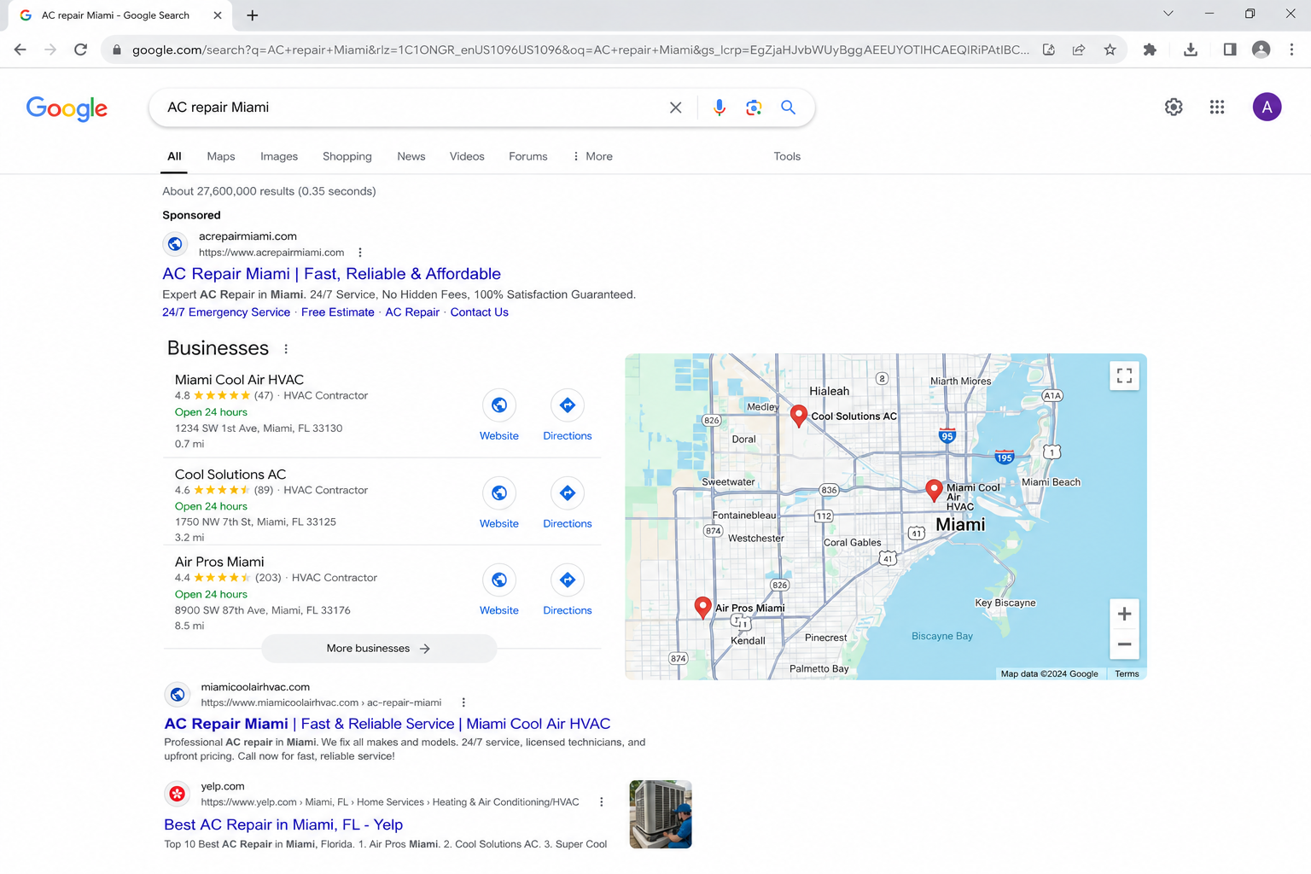Open Cool Solutions AC website icon

[x=499, y=493]
